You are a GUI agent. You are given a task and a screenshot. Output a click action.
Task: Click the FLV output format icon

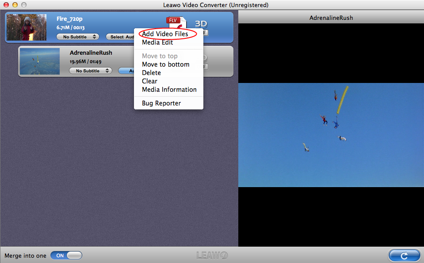tap(176, 22)
